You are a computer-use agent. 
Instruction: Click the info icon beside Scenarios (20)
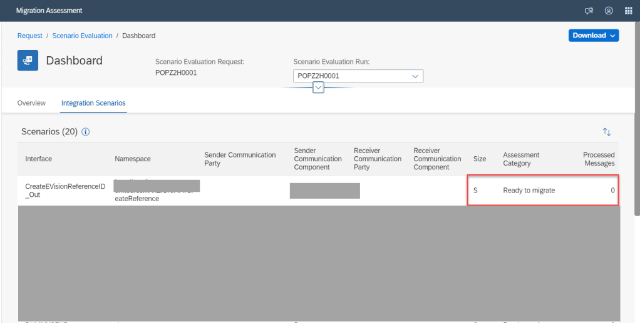click(x=86, y=132)
